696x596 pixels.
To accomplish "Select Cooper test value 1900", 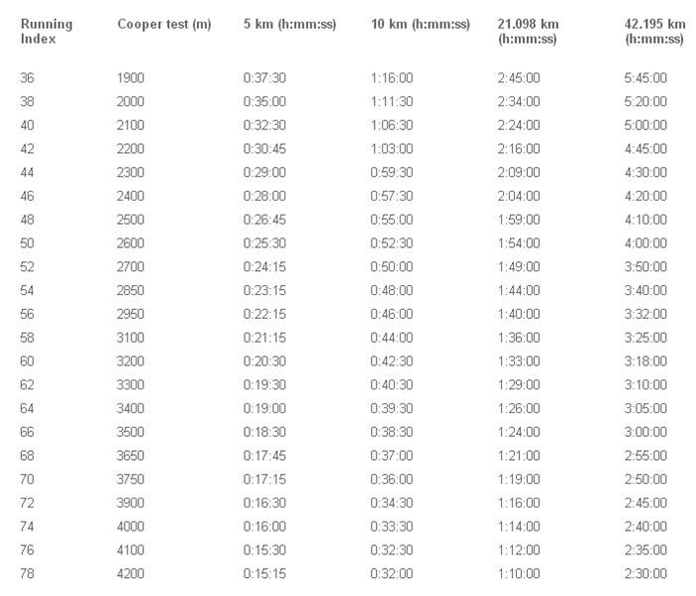I will point(130,78).
